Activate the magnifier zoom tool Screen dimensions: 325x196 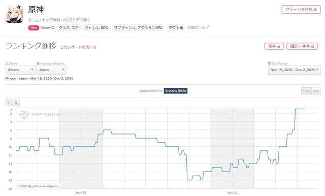[16, 103]
